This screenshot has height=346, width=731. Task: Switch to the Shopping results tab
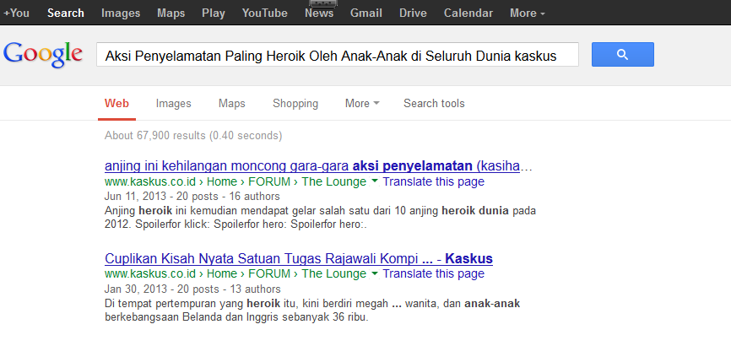(x=295, y=104)
